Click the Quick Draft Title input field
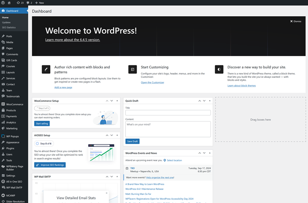The width and height of the screenshot is (308, 203). pos(168,113)
